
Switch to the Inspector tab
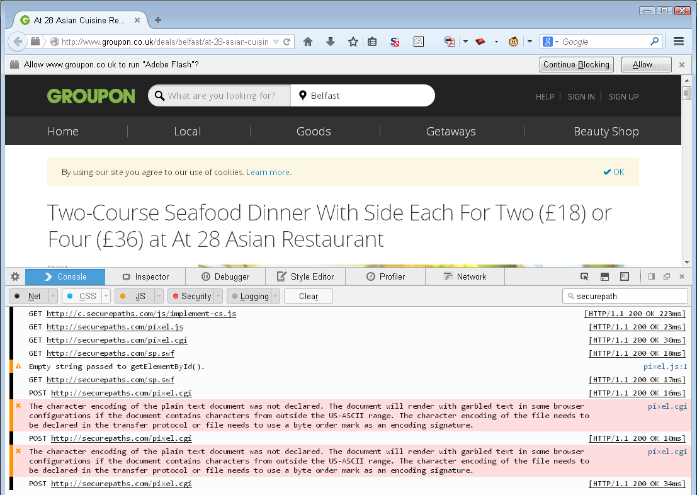145,276
